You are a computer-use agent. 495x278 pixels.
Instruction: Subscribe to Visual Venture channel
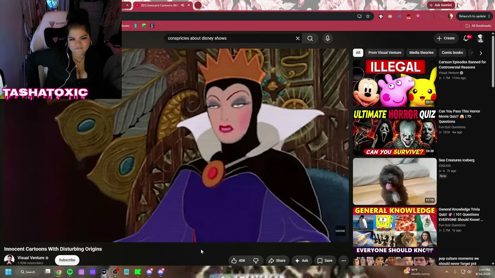(x=67, y=260)
